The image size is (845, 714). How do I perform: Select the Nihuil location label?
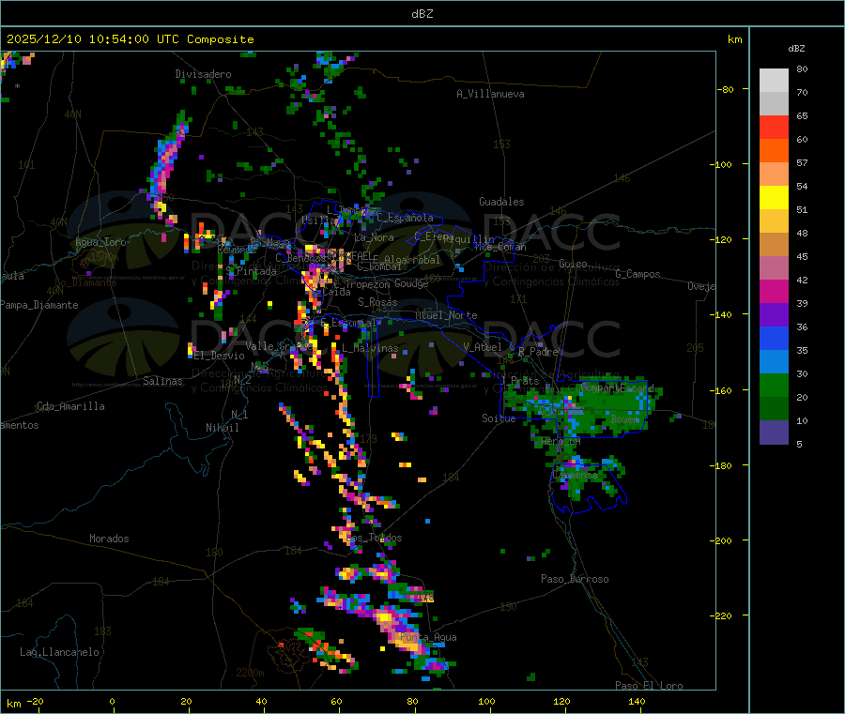click(223, 428)
